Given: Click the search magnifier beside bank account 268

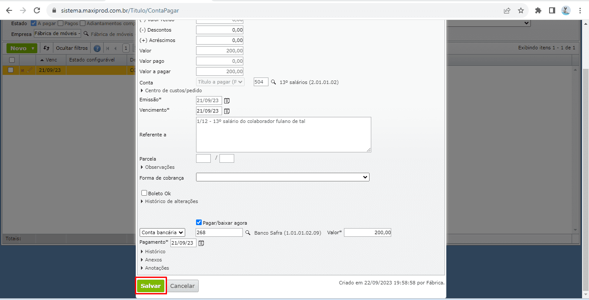Looking at the screenshot, I should tap(248, 233).
